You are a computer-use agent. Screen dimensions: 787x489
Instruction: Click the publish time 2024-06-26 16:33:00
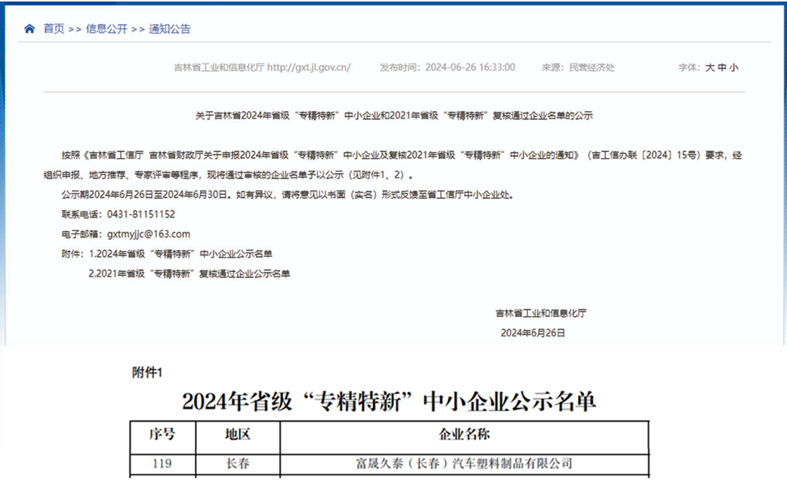[x=470, y=67]
